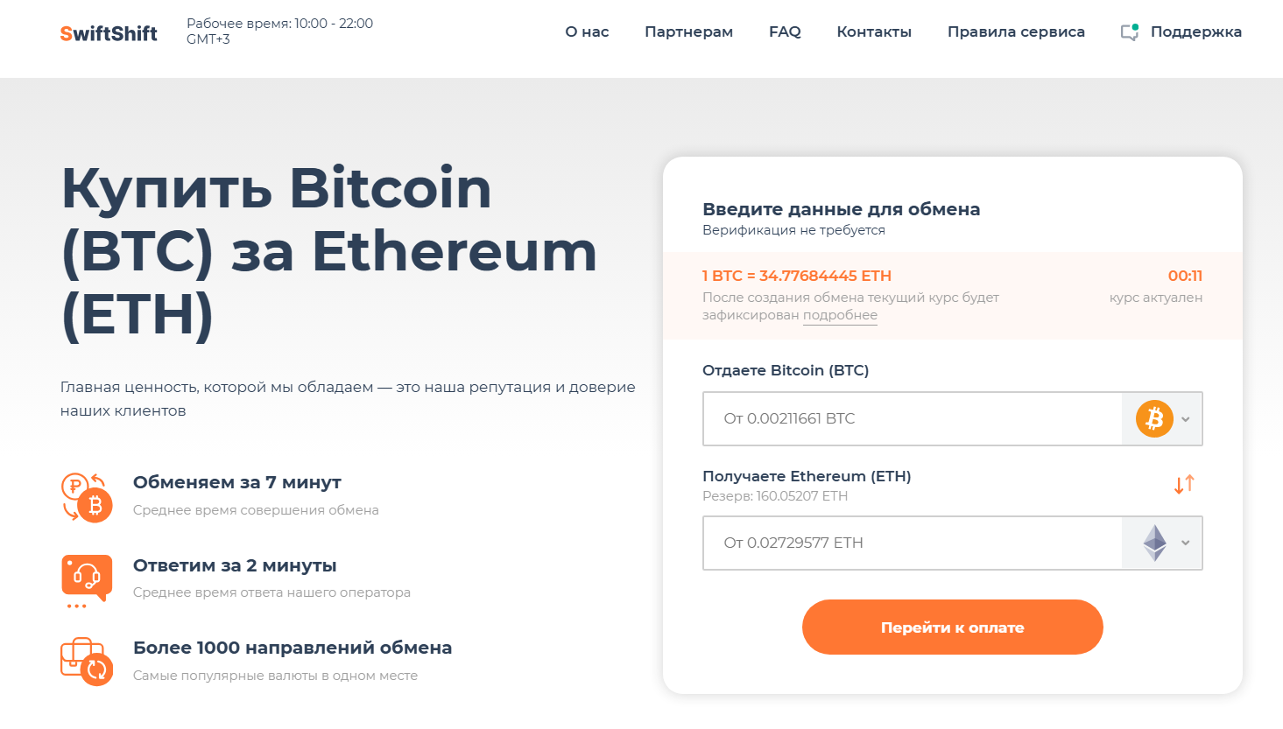Click the SwiftShift logo

(x=109, y=33)
